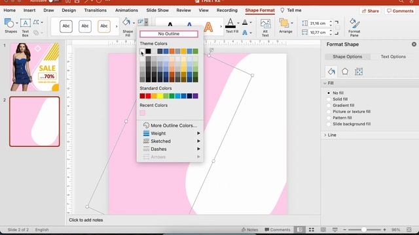Switch to Normal view in status bar

[300, 230]
